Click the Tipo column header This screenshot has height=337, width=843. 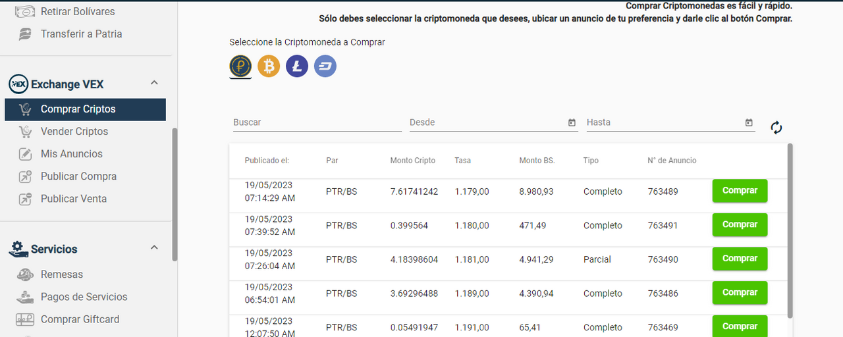coord(591,161)
